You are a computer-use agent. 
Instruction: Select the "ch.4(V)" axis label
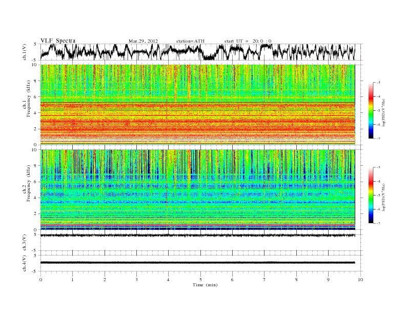[x=25, y=264]
